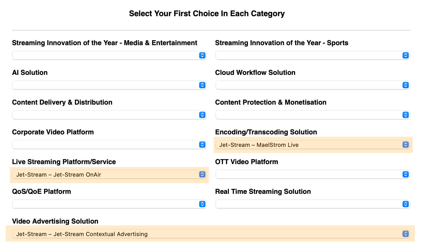The image size is (426, 252).
Task: Click the OTT Video Platform arrow icon
Action: pyautogui.click(x=405, y=174)
